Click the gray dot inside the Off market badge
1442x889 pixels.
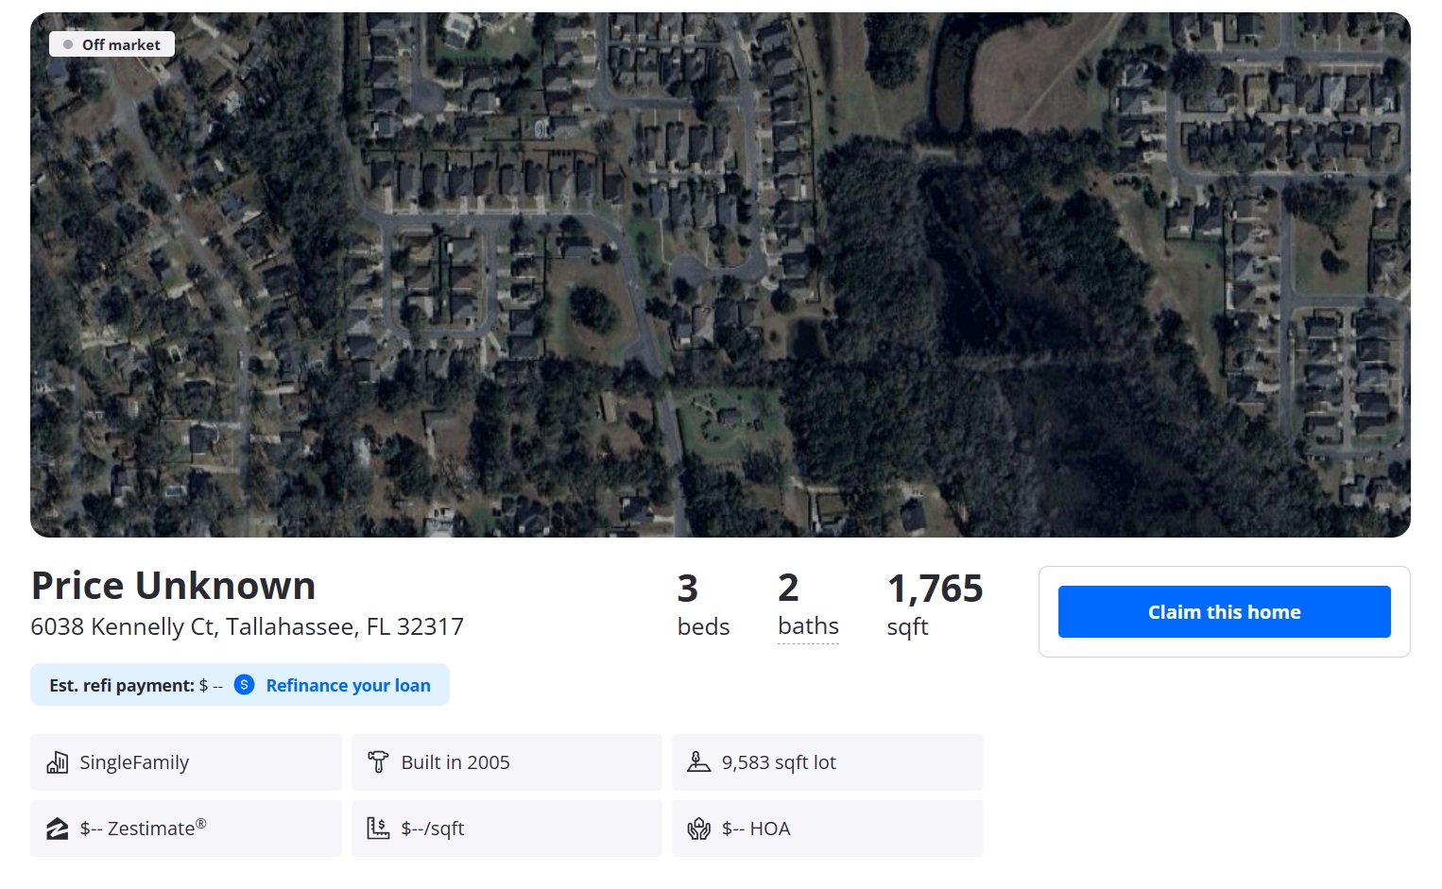click(67, 43)
